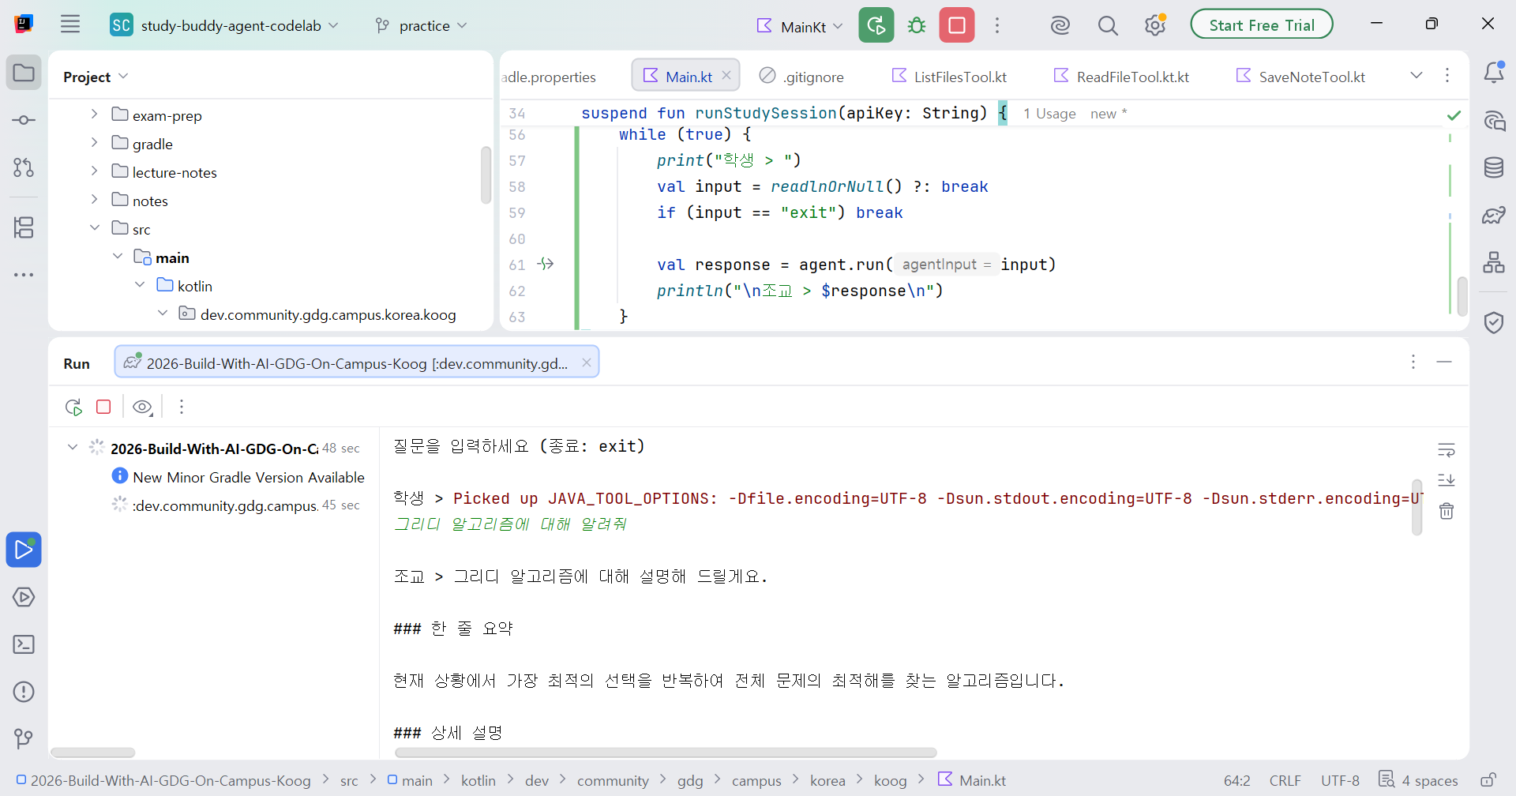Open New Minor Gradle Version Available notice

click(238, 477)
